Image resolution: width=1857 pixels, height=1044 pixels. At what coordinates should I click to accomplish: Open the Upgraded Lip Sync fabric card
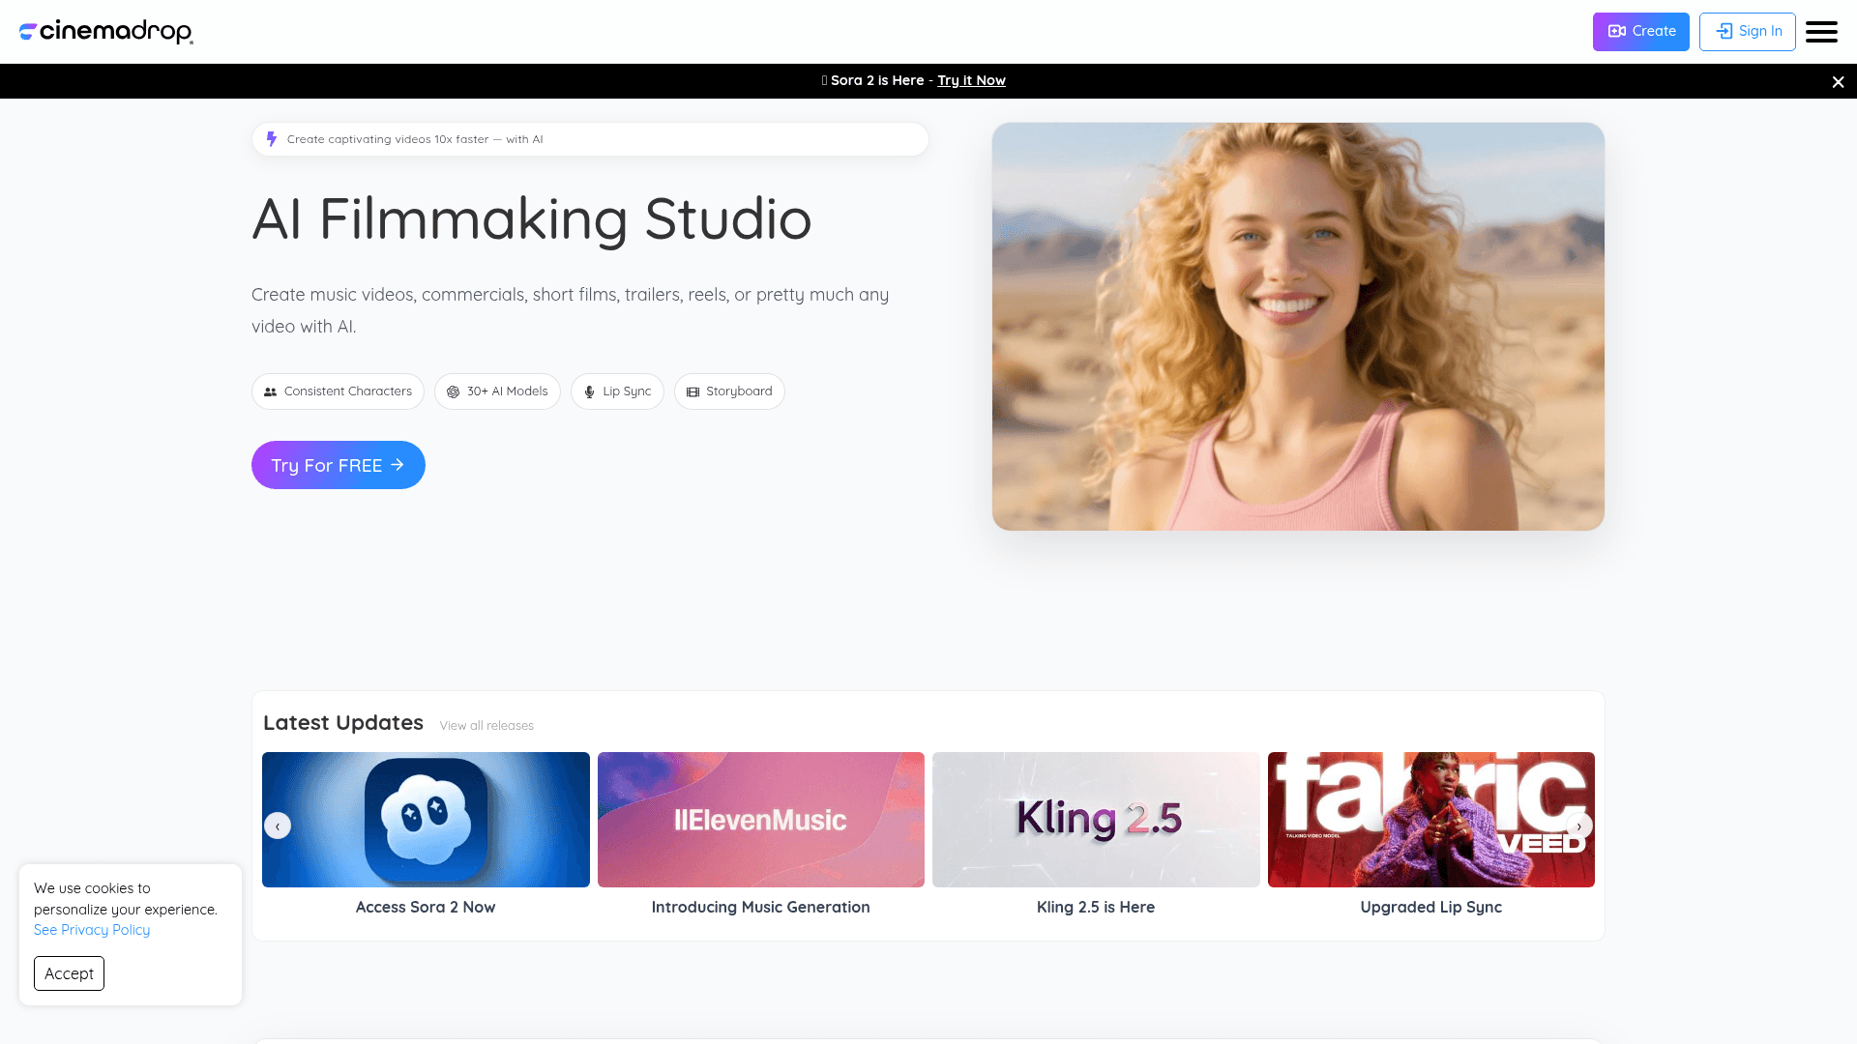click(1430, 820)
